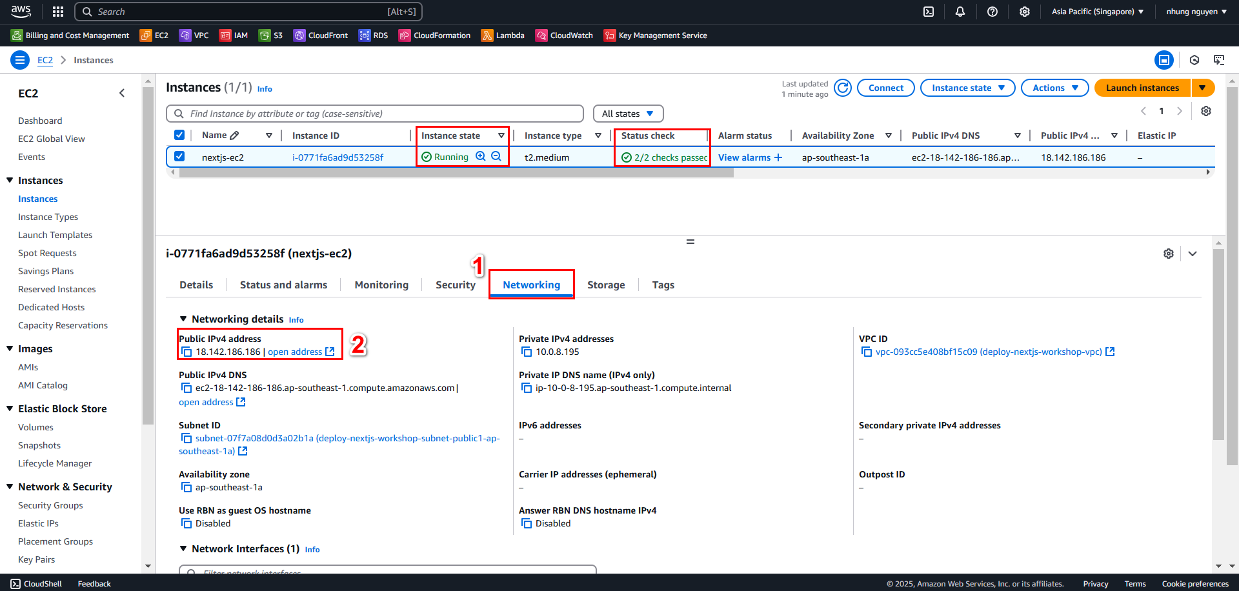Copy the availability zone ap-southeast-1a
This screenshot has width=1239, height=591.
click(x=186, y=487)
